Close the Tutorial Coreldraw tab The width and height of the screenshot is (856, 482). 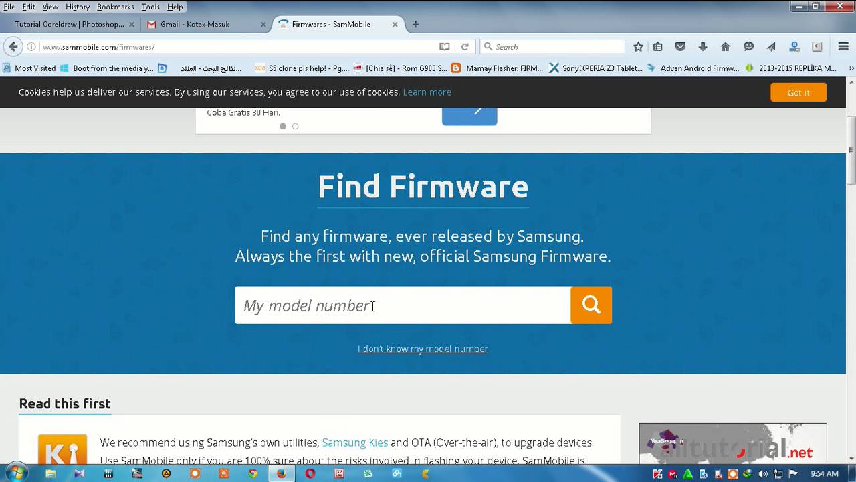[x=131, y=24]
